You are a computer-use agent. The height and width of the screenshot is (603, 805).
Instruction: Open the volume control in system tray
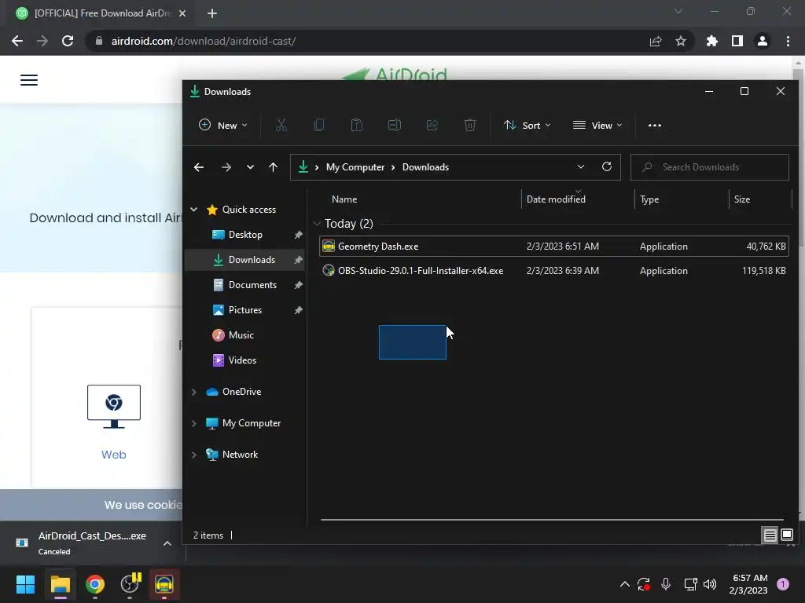pos(710,584)
